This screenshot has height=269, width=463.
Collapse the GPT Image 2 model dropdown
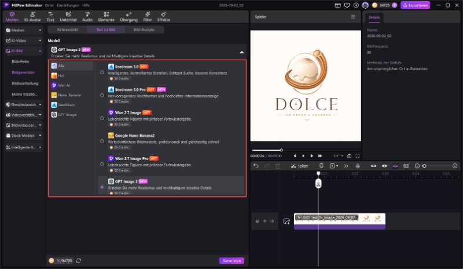[241, 52]
